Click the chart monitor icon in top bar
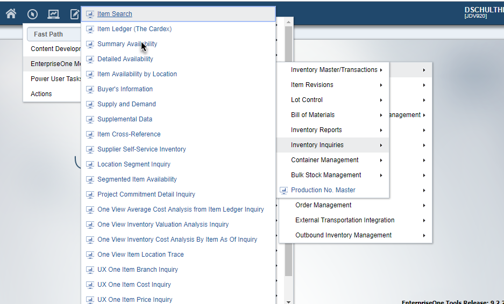504x304 pixels. [x=53, y=15]
